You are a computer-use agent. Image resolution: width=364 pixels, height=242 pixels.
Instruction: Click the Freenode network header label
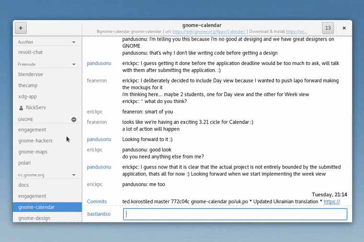coord(27,64)
